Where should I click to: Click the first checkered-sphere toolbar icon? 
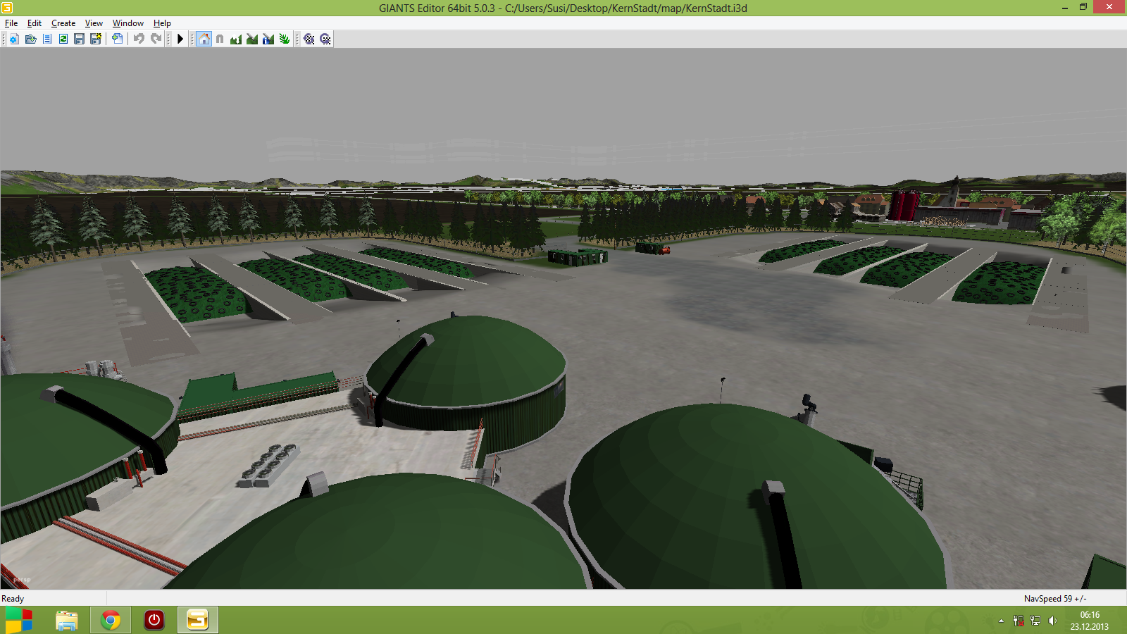[x=309, y=39]
